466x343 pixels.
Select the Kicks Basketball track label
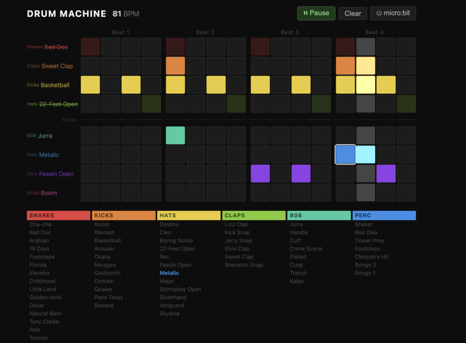coord(48,85)
